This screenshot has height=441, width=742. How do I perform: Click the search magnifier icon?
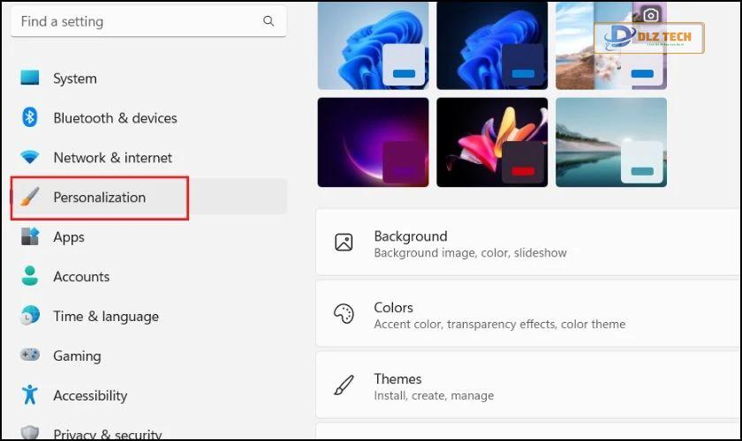pyautogui.click(x=269, y=21)
